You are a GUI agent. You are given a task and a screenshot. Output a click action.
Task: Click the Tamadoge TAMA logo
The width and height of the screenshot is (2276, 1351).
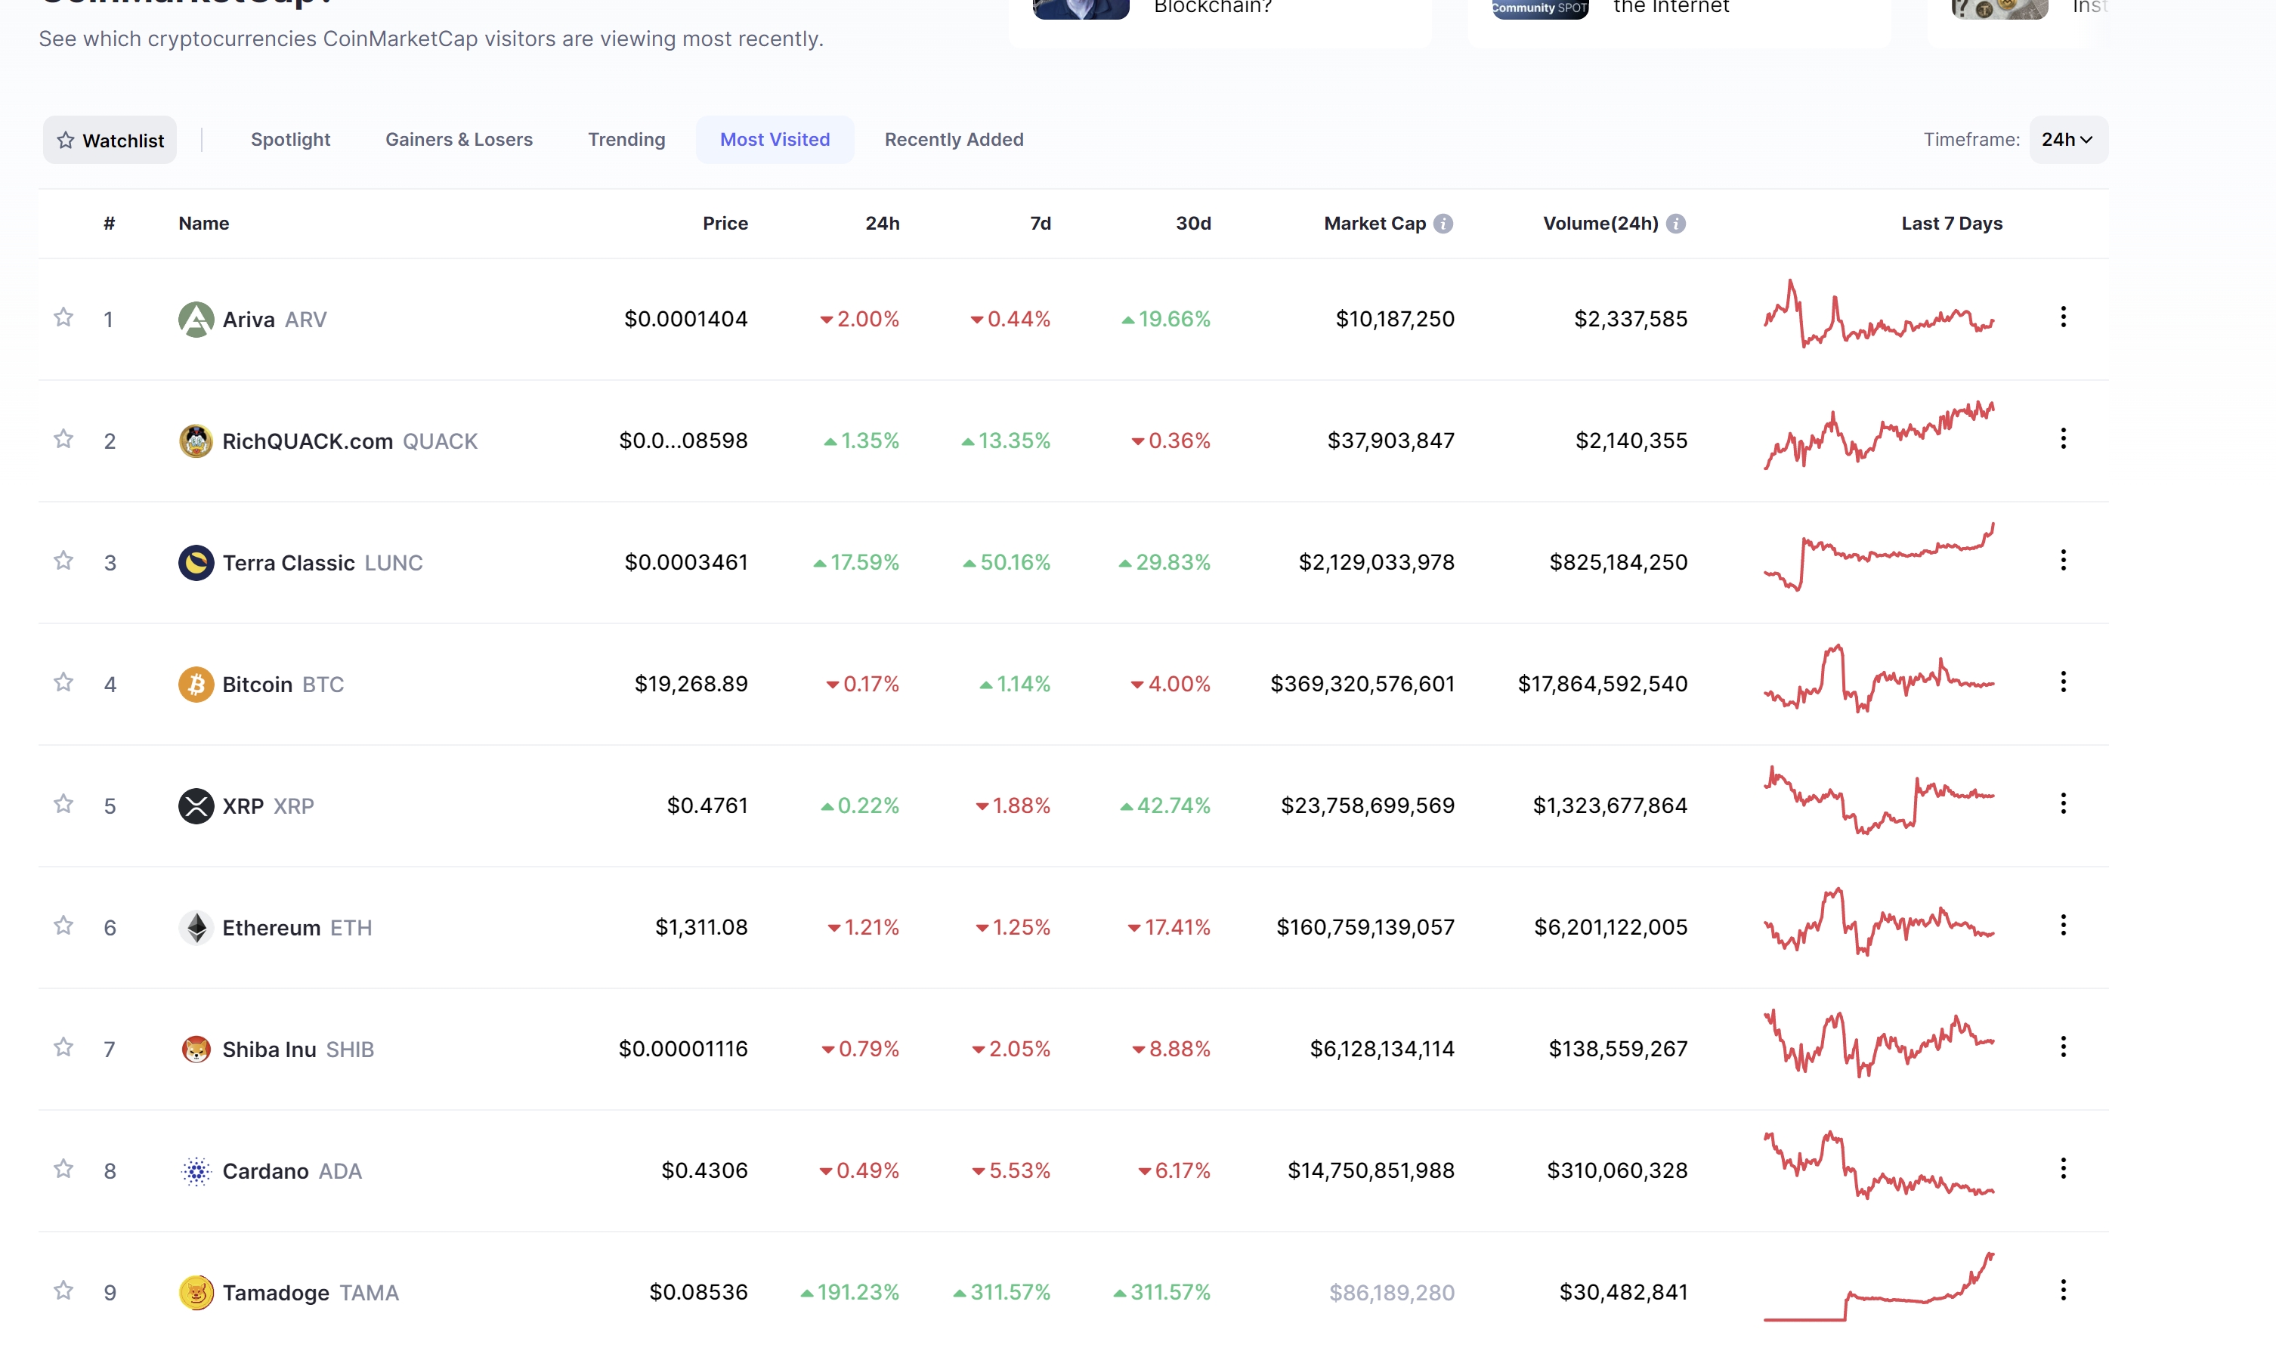(x=196, y=1293)
